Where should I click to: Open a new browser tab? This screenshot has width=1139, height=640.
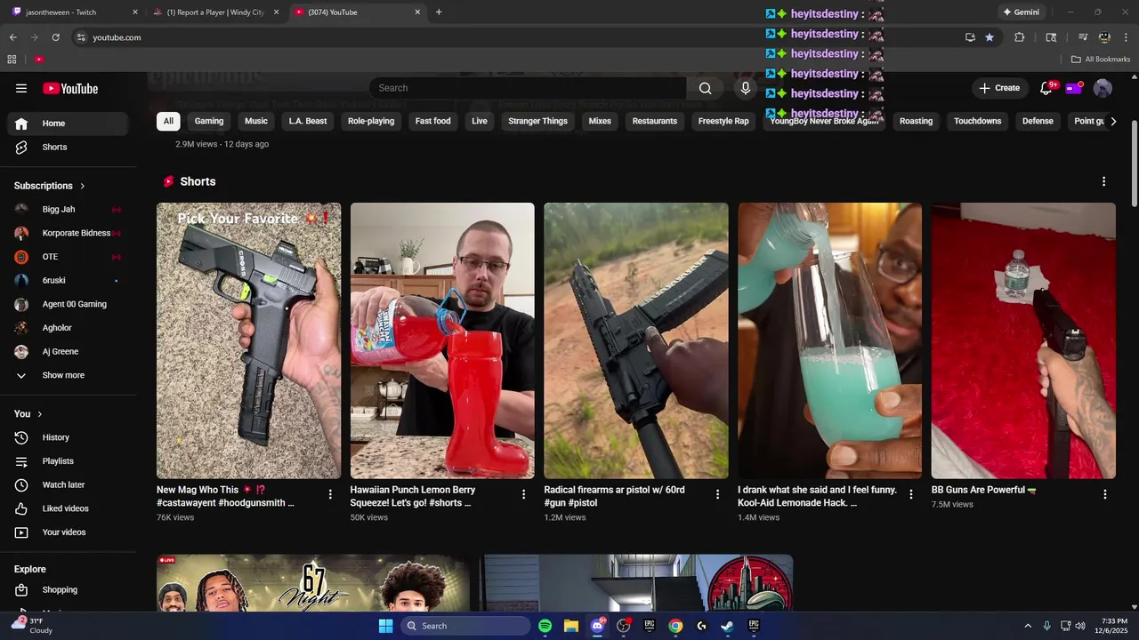point(439,12)
